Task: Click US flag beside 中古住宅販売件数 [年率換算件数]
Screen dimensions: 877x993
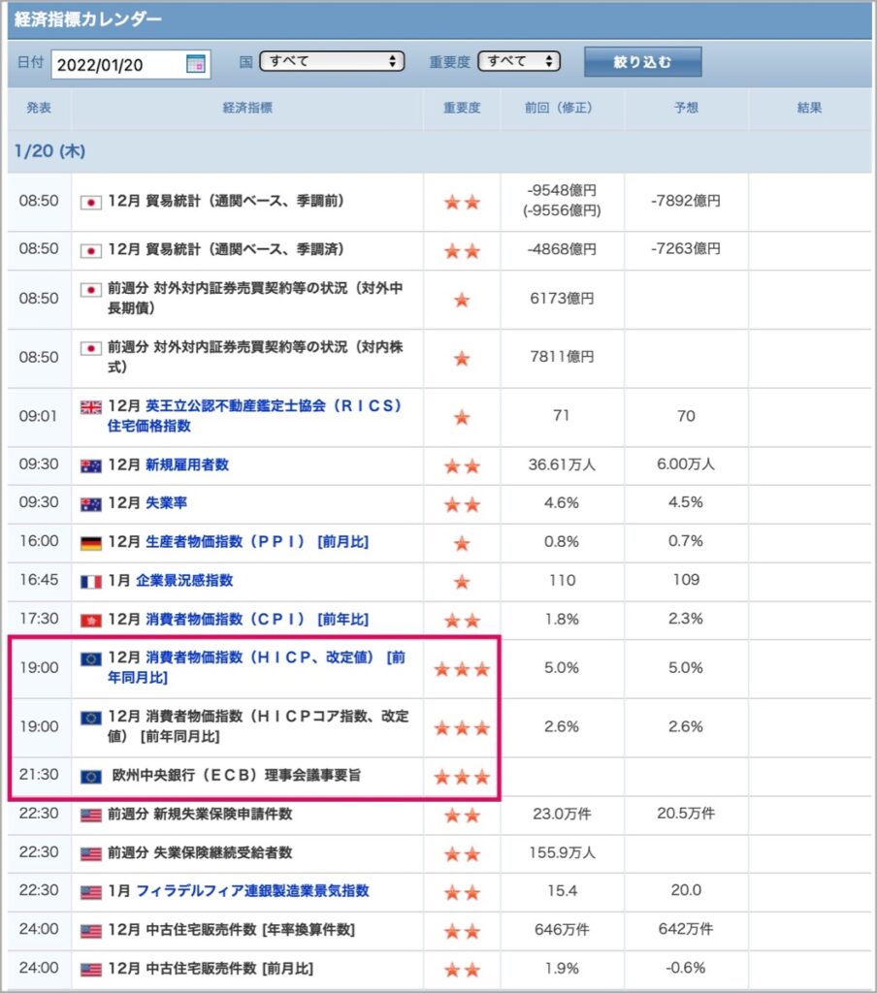Action: (x=90, y=932)
